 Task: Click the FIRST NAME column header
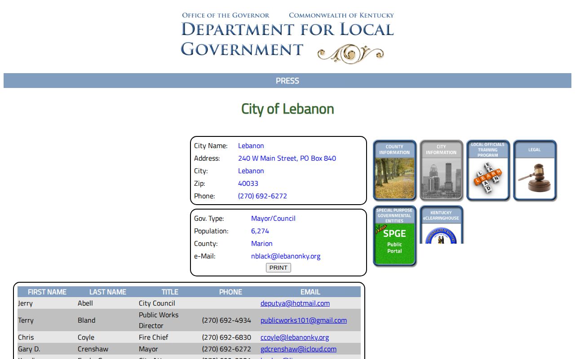click(47, 292)
